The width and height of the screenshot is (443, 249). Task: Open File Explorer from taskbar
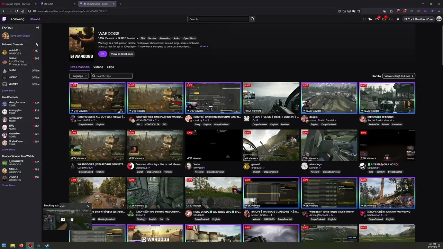coord(12,246)
